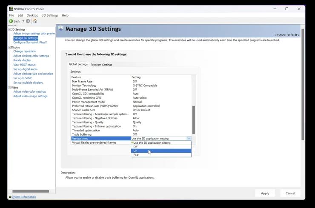Select OpenGL rendering GPU row

coord(131,98)
